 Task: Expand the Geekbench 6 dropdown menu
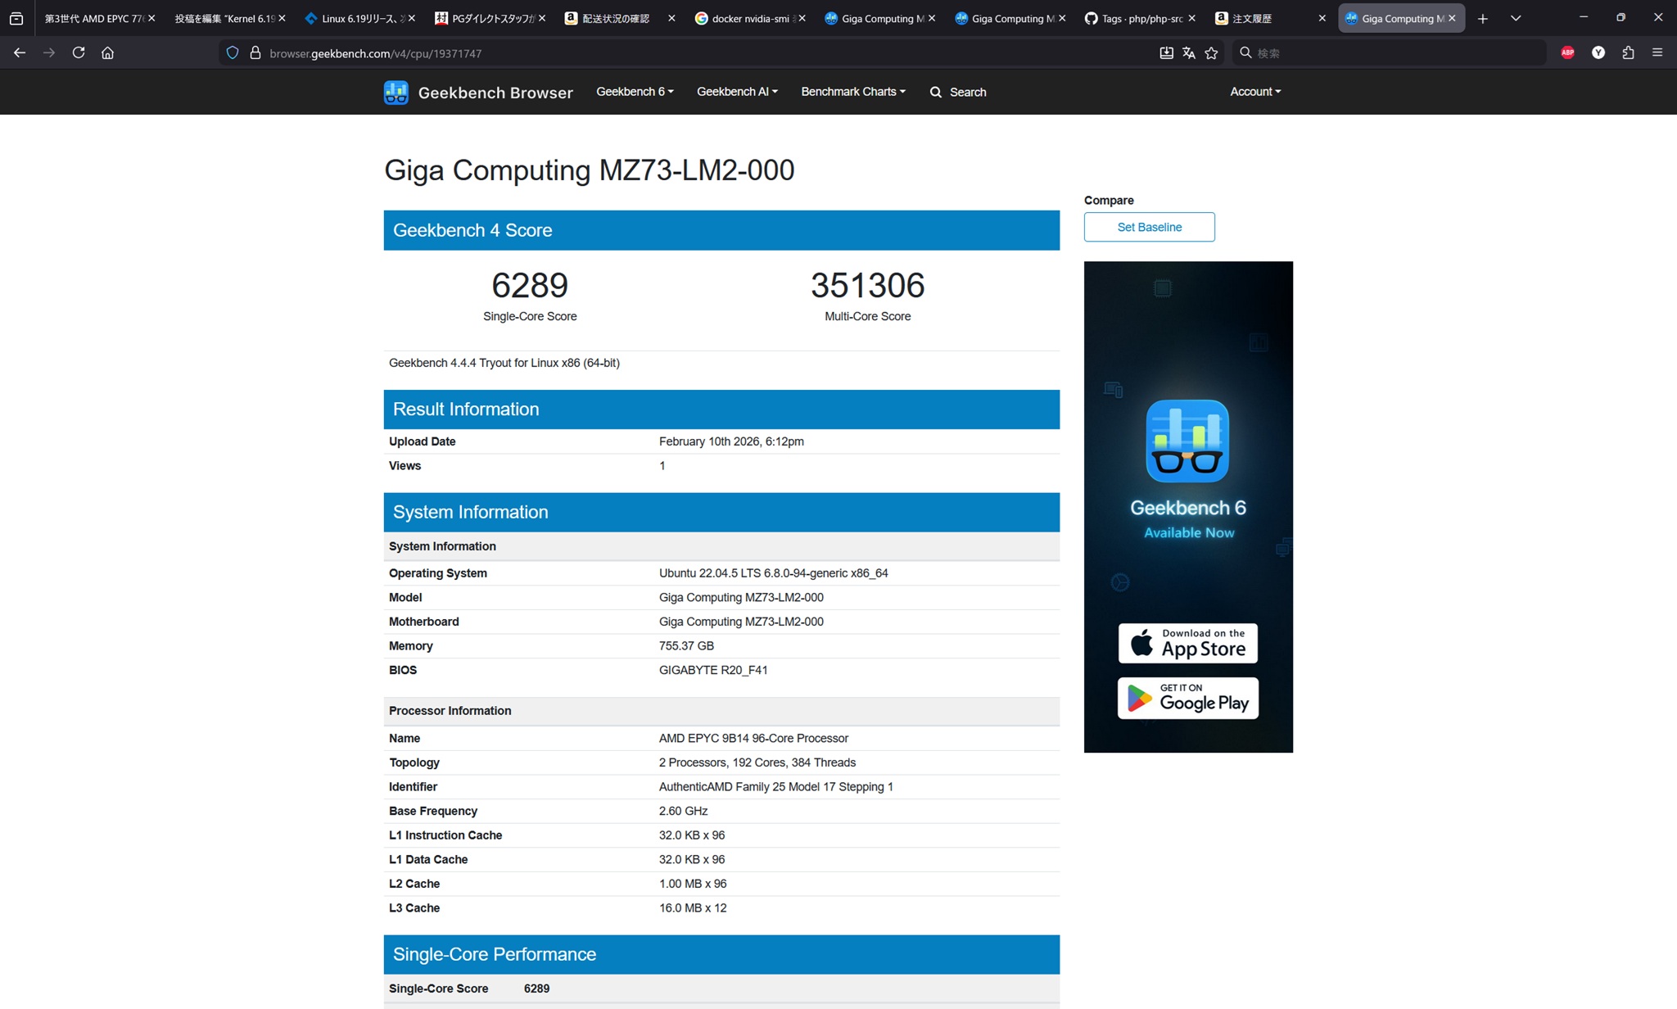tap(635, 92)
